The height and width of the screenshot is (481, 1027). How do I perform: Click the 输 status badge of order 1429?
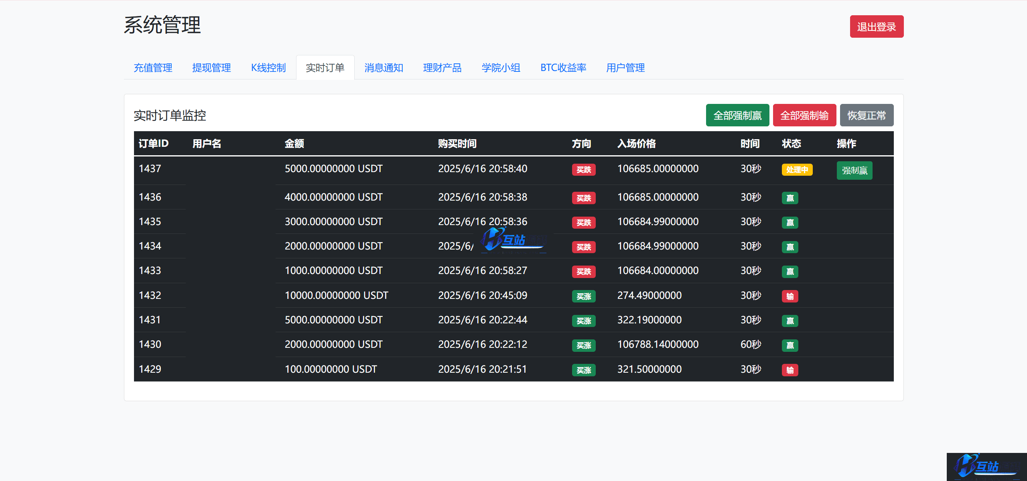(790, 370)
